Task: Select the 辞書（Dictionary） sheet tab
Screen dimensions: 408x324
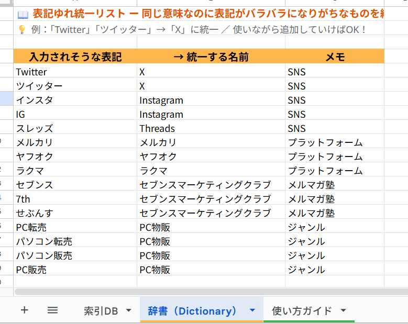Action: (192, 311)
